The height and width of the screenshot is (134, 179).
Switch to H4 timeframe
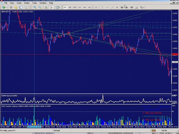(x=84, y=7)
